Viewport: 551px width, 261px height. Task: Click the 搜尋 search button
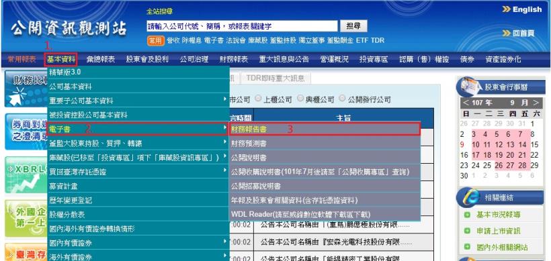[353, 26]
